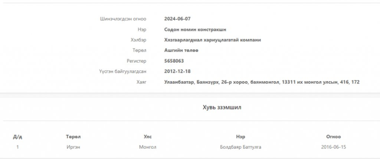Click the Үүсгэн байгуулагдсан label

(123, 71)
